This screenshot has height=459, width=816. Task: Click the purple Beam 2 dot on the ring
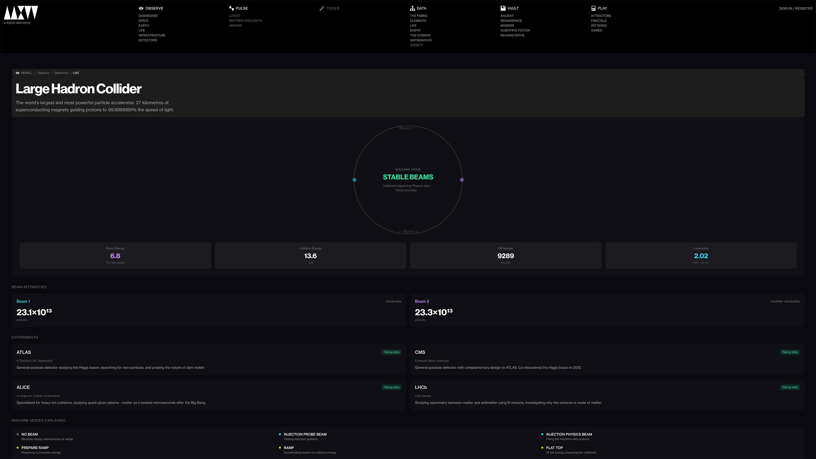[462, 180]
